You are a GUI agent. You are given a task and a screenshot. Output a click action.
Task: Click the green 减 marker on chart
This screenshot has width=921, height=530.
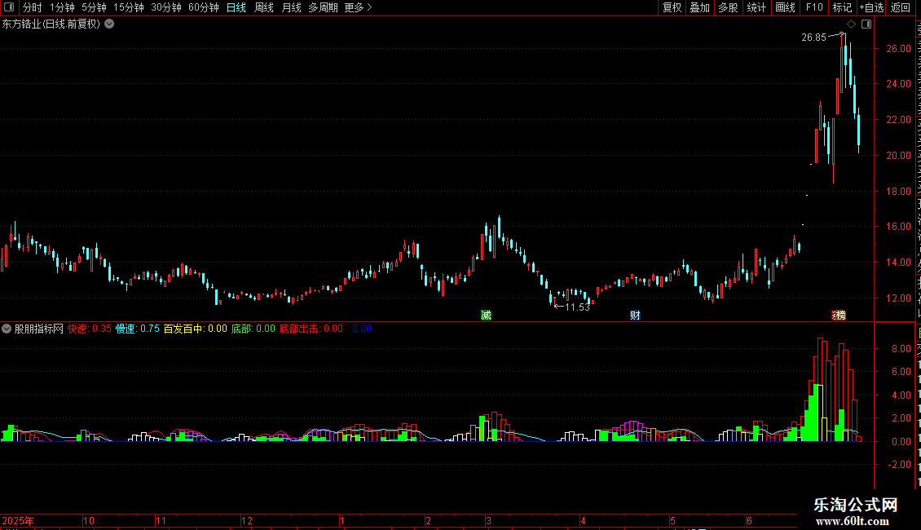tap(487, 316)
